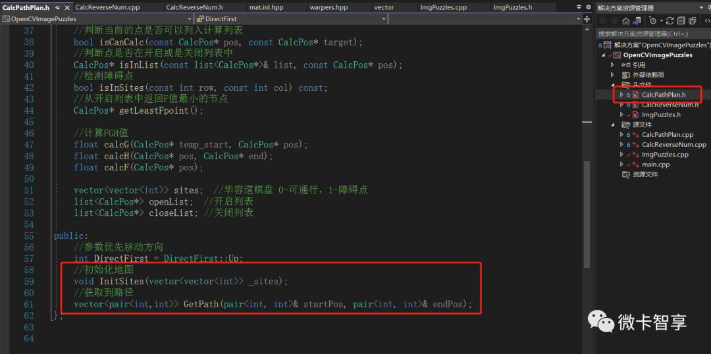Select the 资源文件 folder
The image size is (711, 354).
(645, 174)
